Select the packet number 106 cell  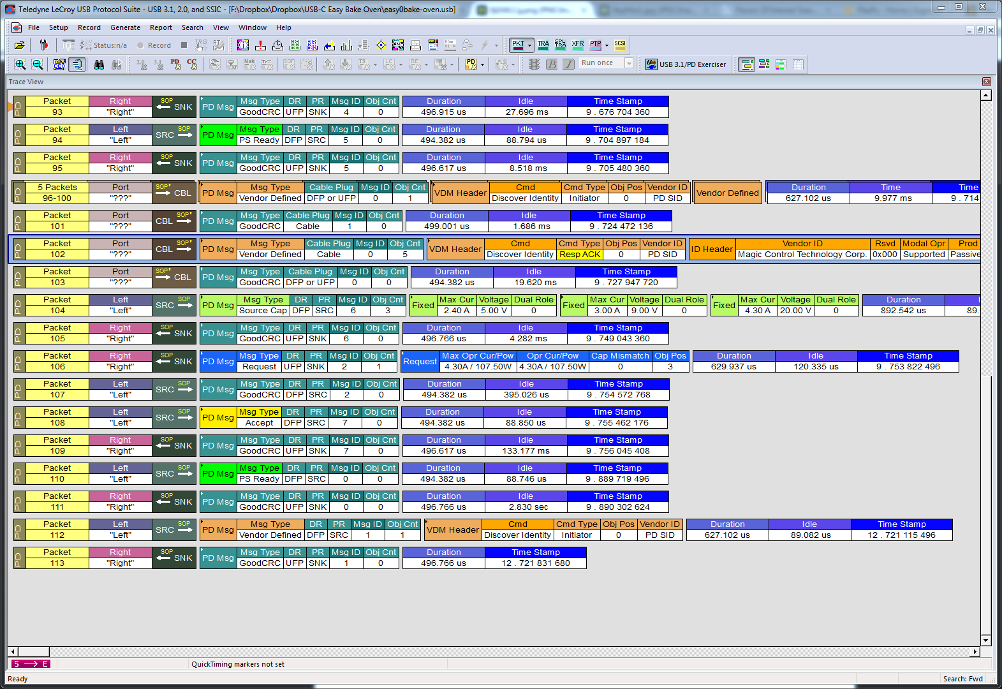click(57, 367)
